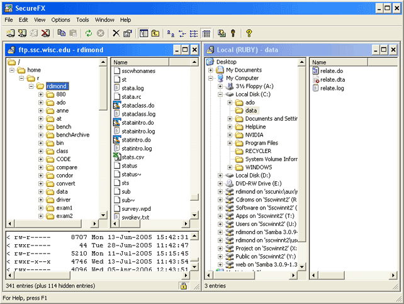Click the 3½ Floppy (A:) drive icon
The image size is (404, 304).
click(x=229, y=86)
